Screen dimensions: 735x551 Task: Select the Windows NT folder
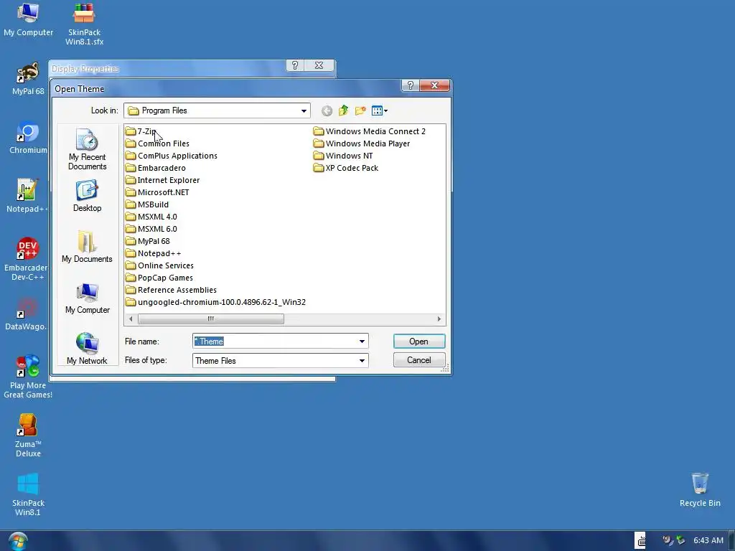[343, 156]
